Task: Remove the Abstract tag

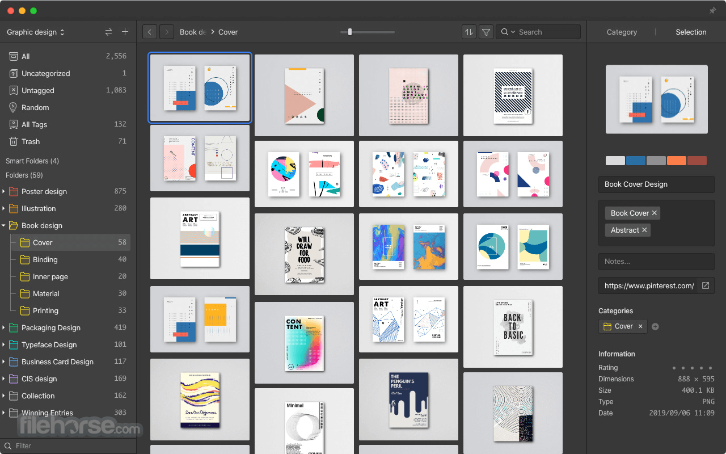Action: tap(644, 230)
